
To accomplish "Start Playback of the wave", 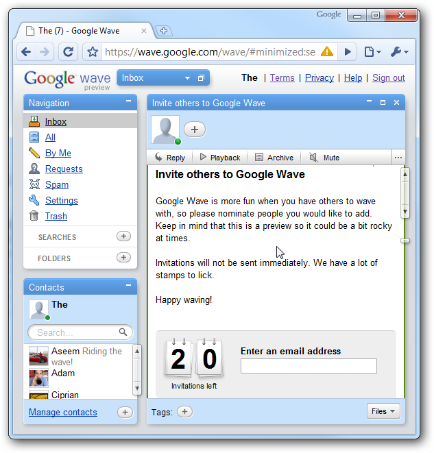I will pyautogui.click(x=220, y=158).
